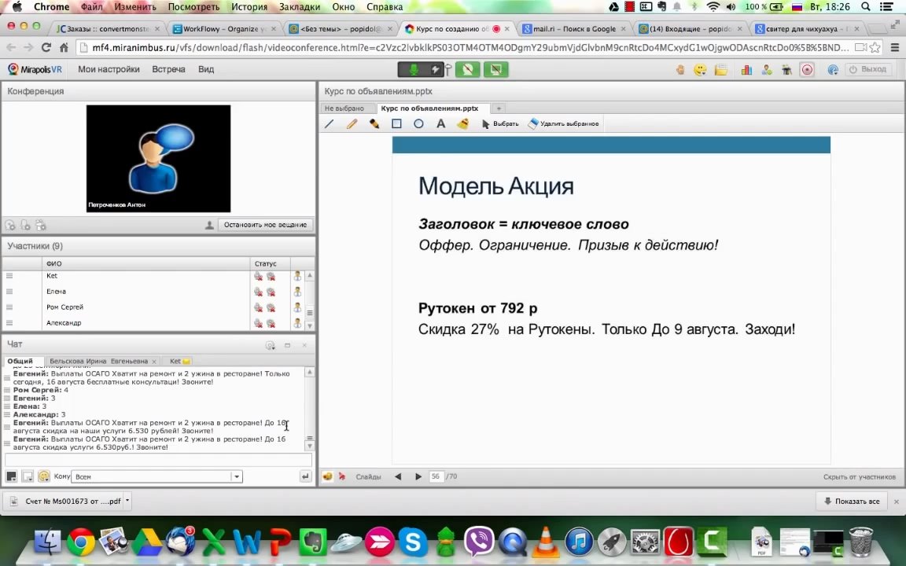Open the smiley emotions dropdown in toolbar

[700, 70]
